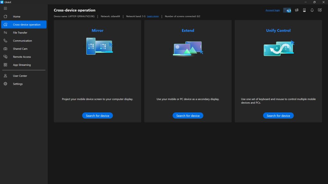Select the File Transfer sidebar icon
The image size is (328, 184).
coord(5,33)
